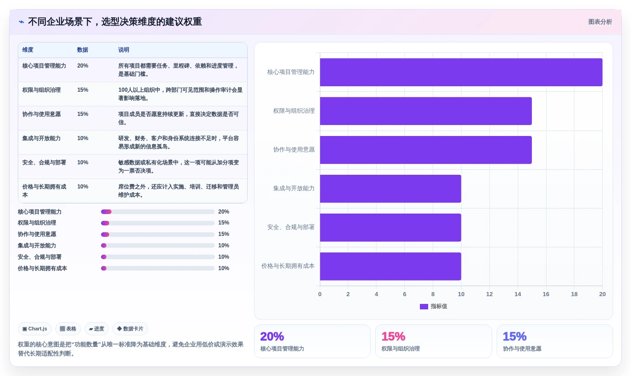Open the pink 15% 权限与组织治理 card
The width and height of the screenshot is (631, 376).
[x=434, y=341]
